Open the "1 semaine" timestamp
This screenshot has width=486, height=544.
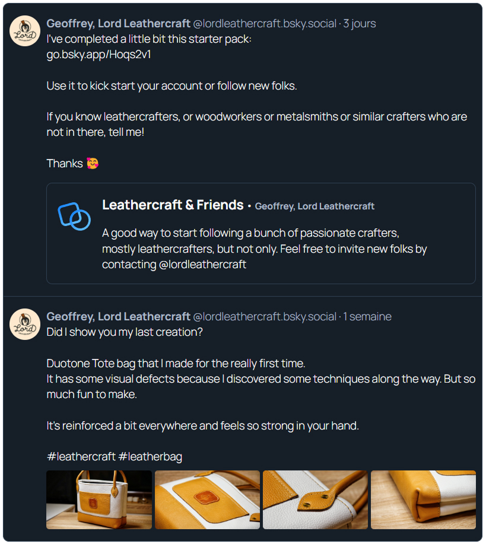367,317
